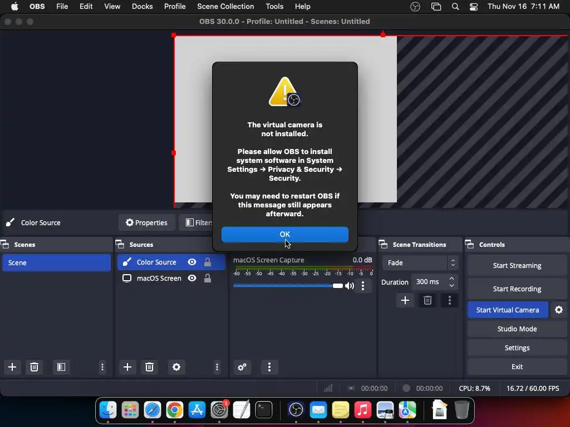This screenshot has height=427, width=570.
Task: Open the Edit menu
Action: click(x=86, y=7)
